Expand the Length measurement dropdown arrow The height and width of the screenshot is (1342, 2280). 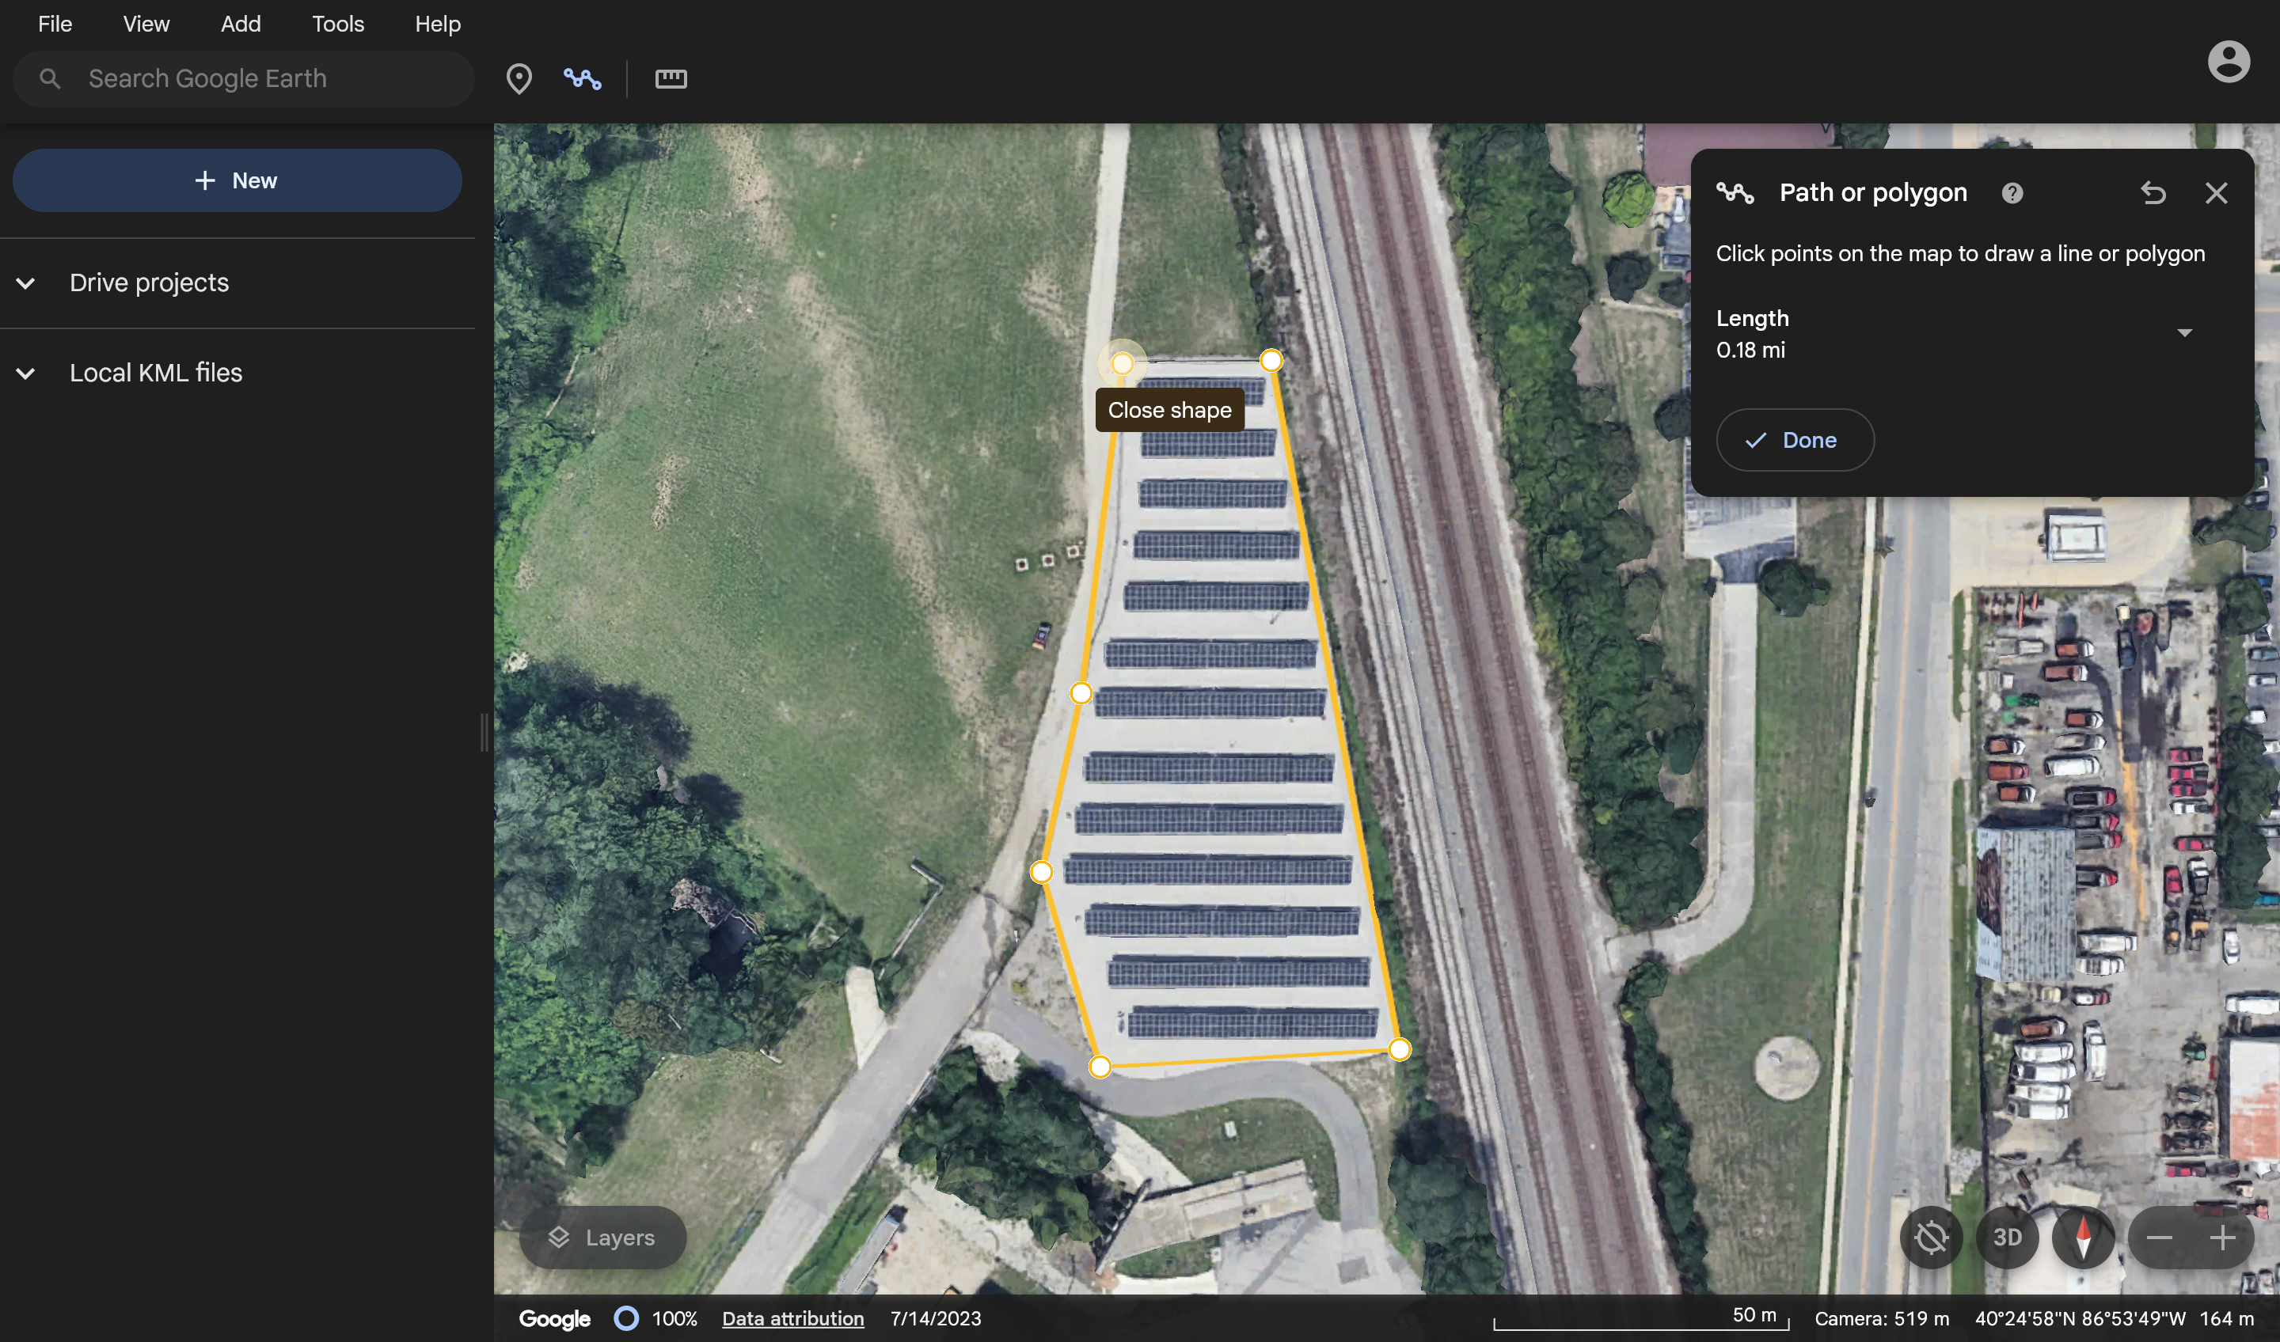(2184, 333)
